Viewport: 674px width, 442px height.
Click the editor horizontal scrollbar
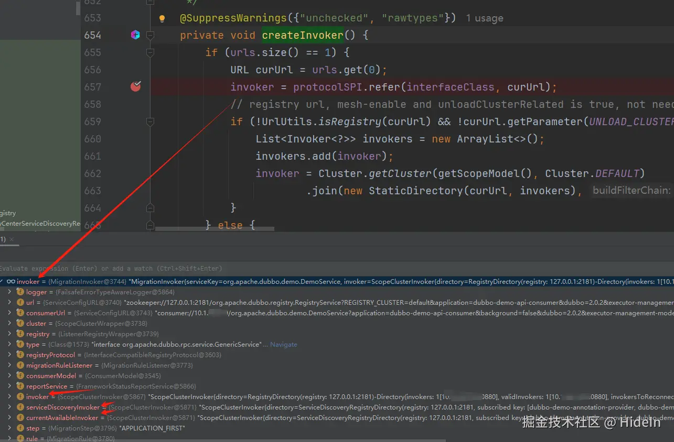[x=215, y=229]
